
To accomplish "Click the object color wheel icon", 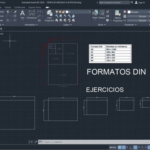I will (x=125, y=12).
